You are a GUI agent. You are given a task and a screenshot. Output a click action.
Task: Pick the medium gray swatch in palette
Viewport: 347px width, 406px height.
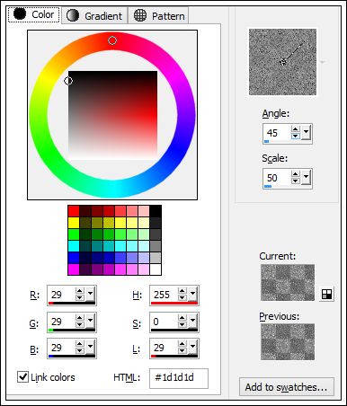point(156,246)
